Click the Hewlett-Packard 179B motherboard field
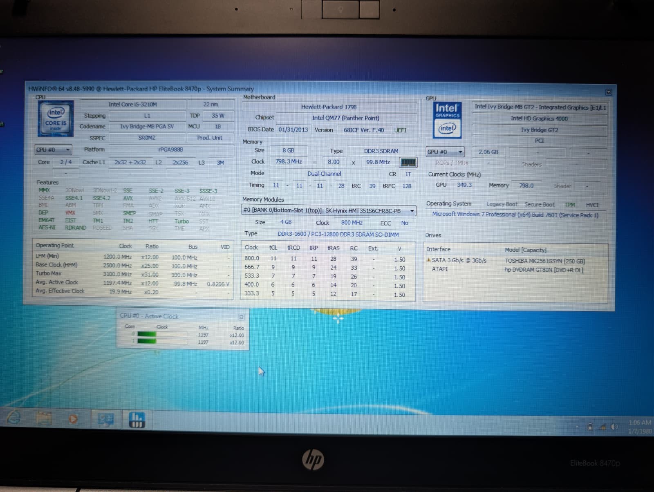The width and height of the screenshot is (654, 492). (329, 107)
